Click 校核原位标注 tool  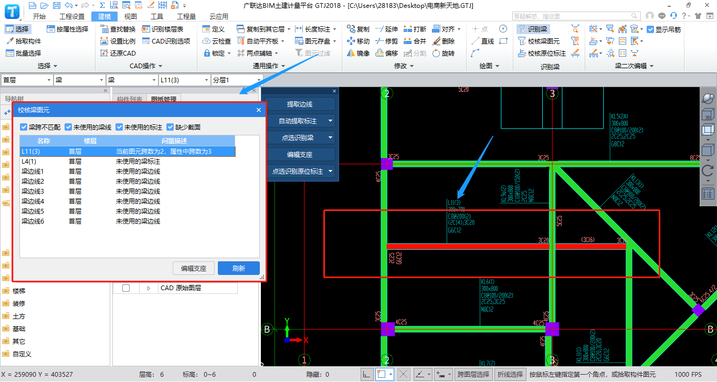pos(542,53)
